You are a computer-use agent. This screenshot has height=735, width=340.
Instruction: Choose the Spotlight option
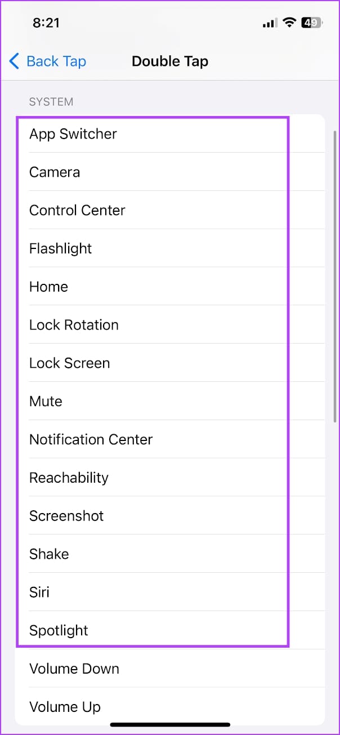[x=59, y=631]
